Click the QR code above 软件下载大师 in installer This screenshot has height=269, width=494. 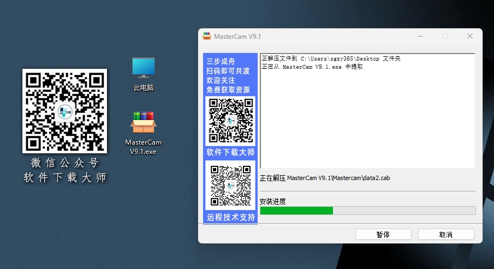click(x=230, y=121)
